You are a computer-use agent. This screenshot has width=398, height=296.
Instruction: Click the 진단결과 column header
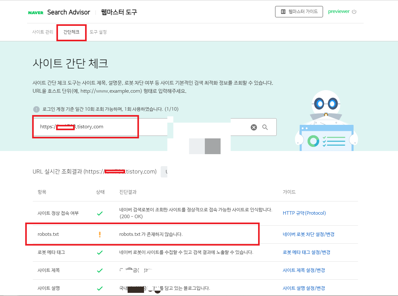click(x=128, y=192)
